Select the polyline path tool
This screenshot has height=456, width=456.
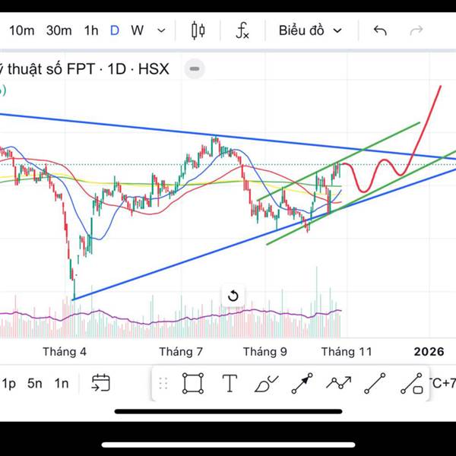[x=338, y=383]
